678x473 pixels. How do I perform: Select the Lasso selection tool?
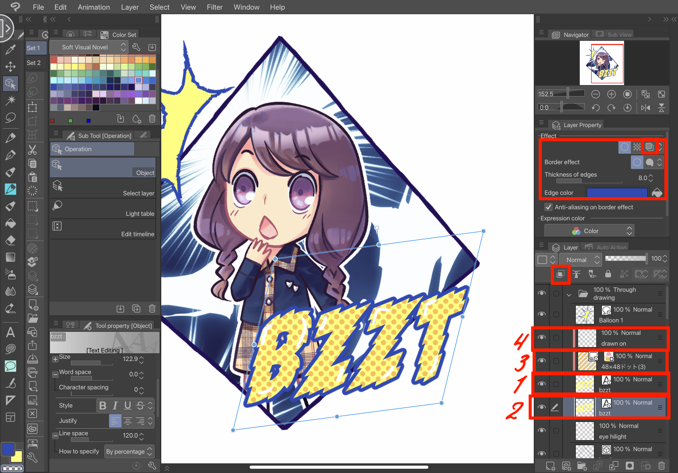[11, 118]
